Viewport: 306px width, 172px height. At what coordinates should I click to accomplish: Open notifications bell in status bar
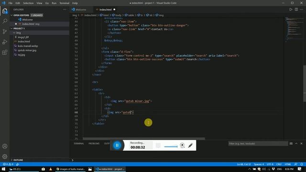pyautogui.click(x=302, y=164)
